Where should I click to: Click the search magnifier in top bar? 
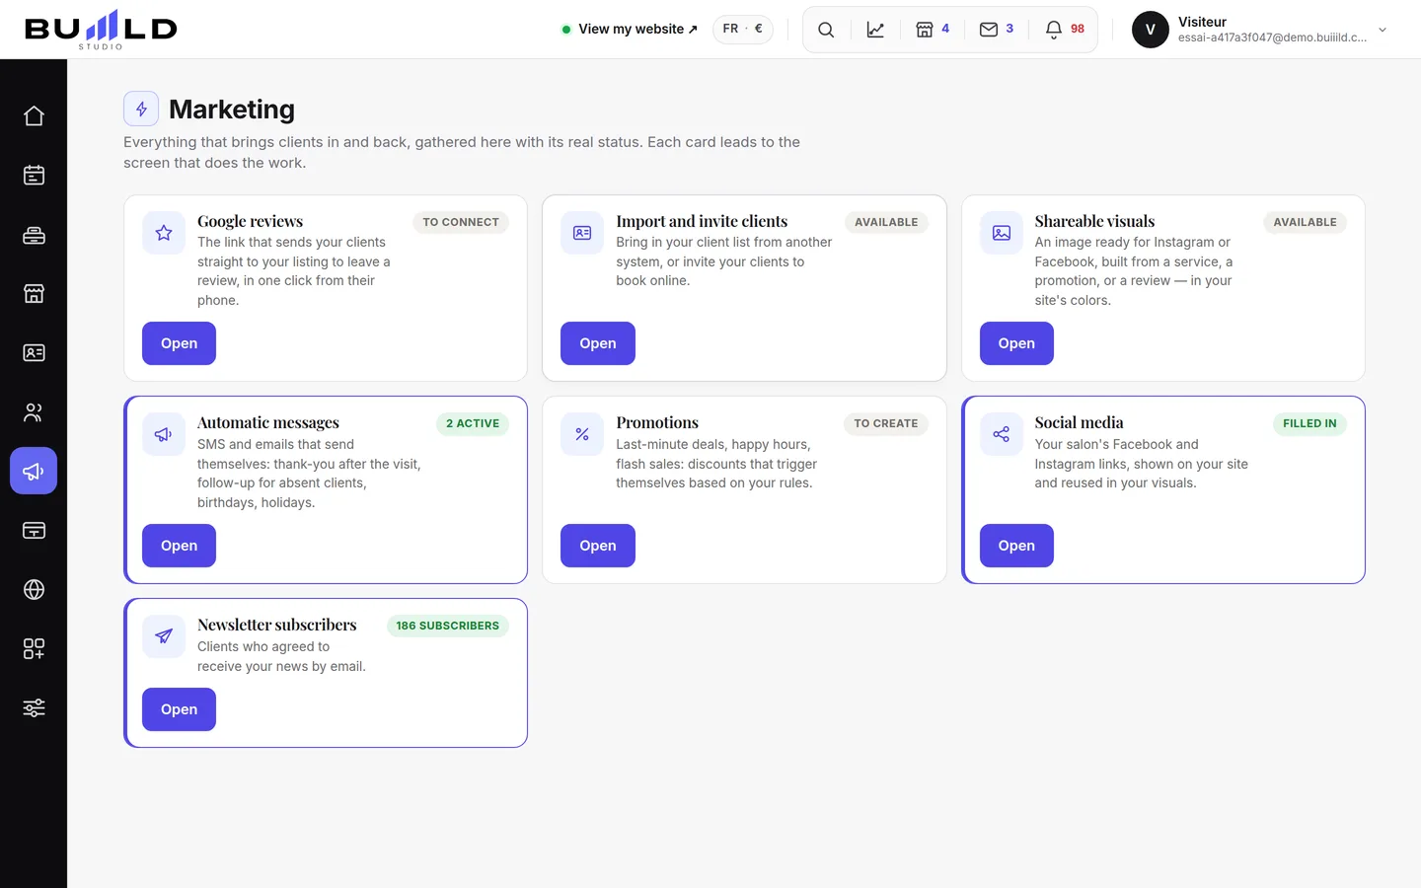(x=826, y=30)
